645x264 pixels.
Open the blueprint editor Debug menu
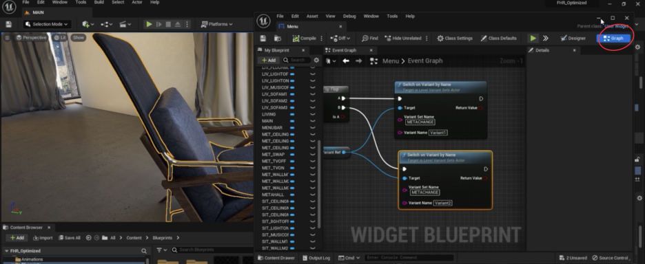click(x=349, y=16)
